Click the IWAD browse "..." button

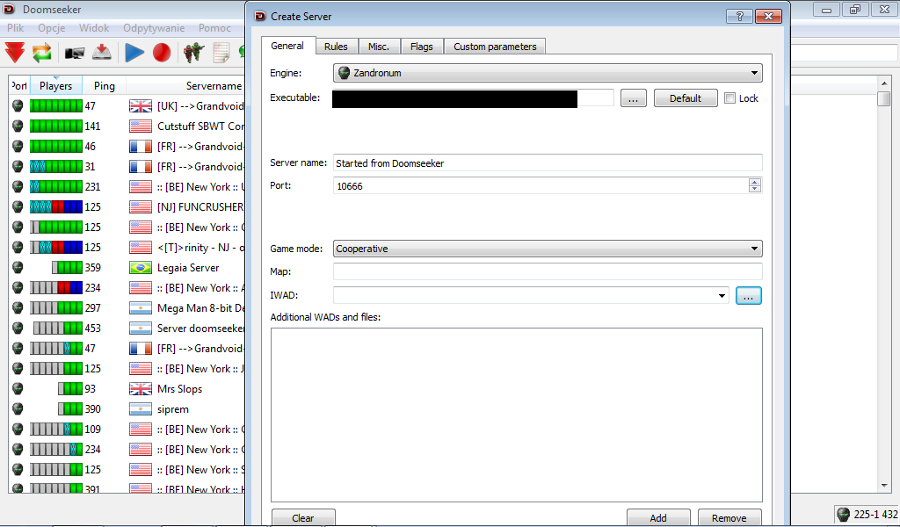pos(749,296)
